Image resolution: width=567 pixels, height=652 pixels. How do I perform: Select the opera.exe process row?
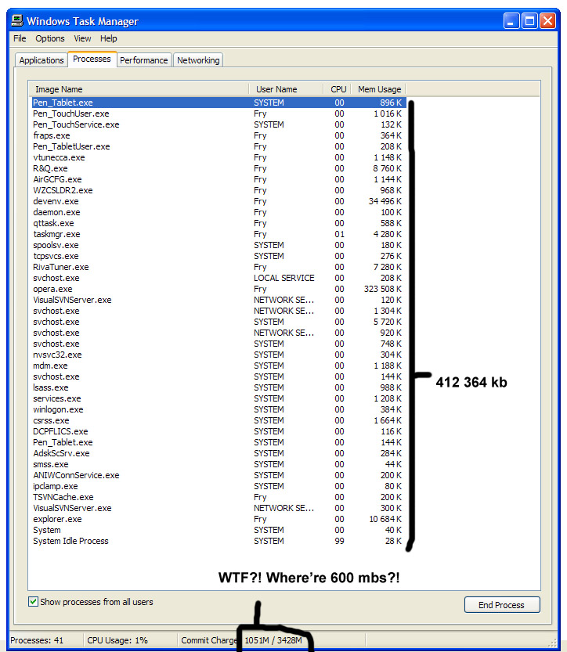point(53,289)
